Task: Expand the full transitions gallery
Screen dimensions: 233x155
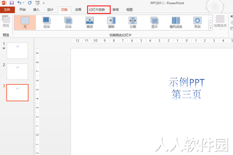Action: (211, 28)
